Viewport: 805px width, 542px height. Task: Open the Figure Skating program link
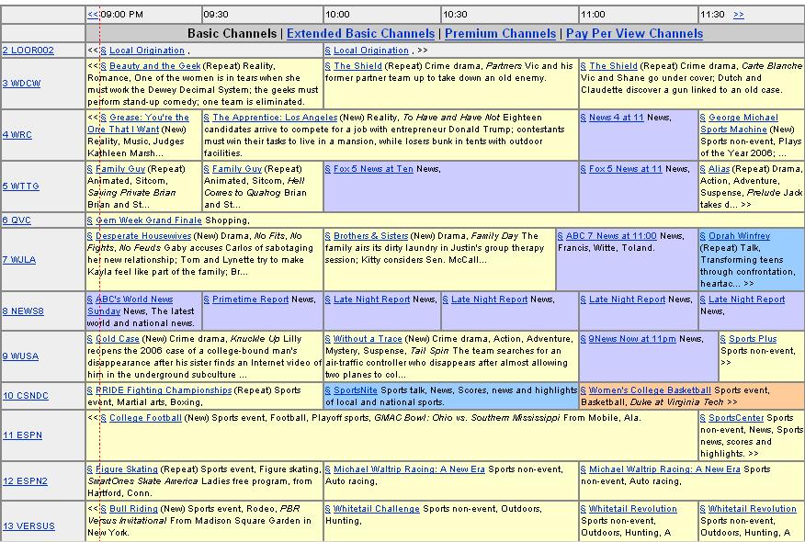click(127, 469)
